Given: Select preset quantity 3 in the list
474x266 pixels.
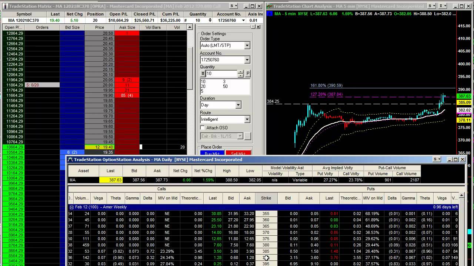Looking at the screenshot, I should pos(224,82).
